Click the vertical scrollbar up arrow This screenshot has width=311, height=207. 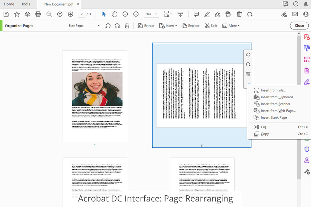click(x=299, y=34)
